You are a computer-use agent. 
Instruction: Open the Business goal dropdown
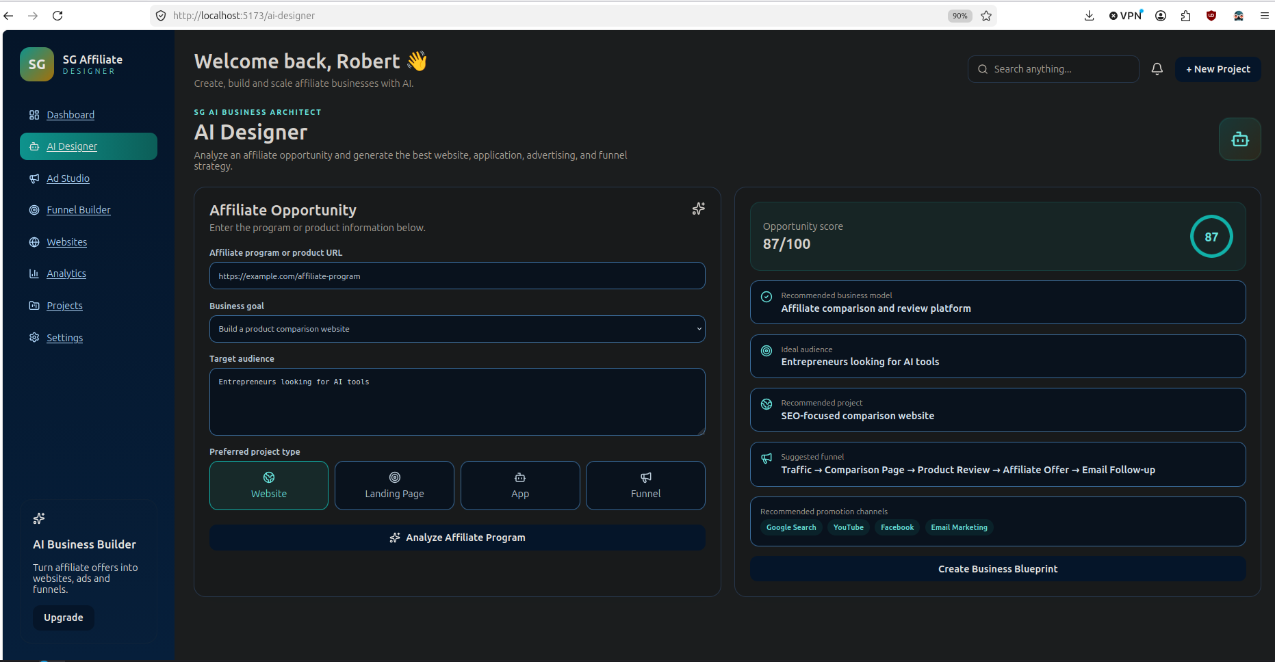457,329
